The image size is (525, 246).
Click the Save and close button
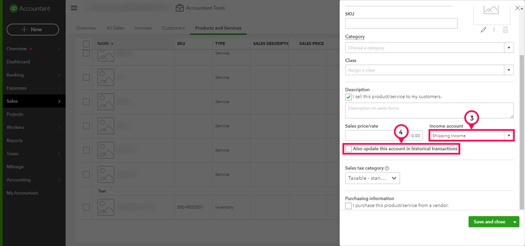(x=489, y=222)
